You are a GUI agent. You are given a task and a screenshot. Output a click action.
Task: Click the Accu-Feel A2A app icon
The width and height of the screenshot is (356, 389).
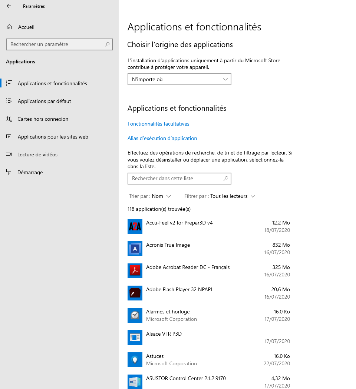(135, 226)
